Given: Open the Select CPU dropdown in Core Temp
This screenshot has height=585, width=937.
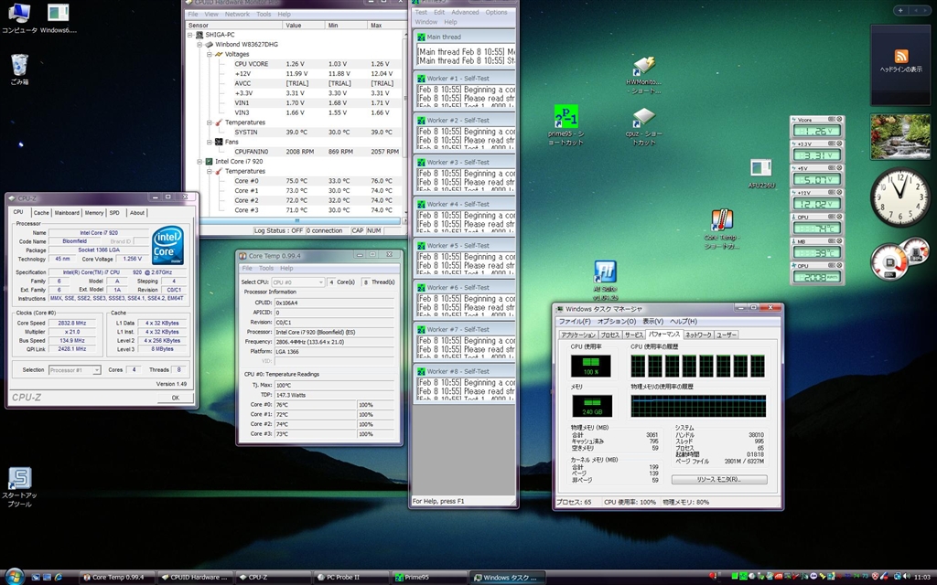Looking at the screenshot, I should [297, 282].
